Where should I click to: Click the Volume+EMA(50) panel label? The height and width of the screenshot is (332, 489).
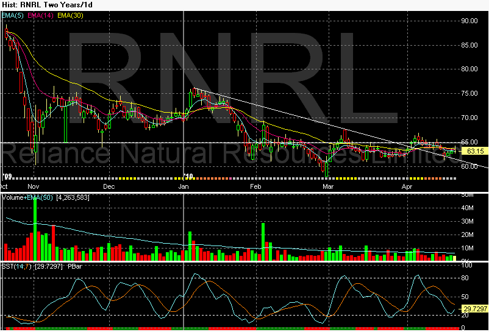[x=27, y=197]
